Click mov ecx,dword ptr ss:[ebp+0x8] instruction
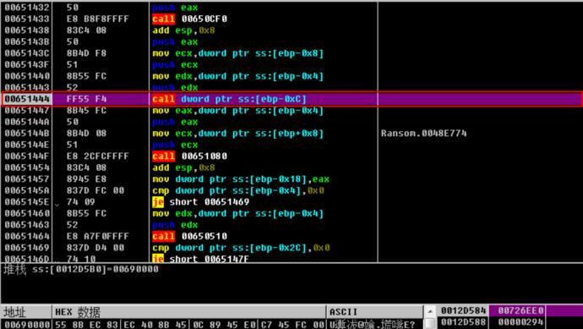Image resolution: width=583 pixels, height=329 pixels. (x=238, y=134)
